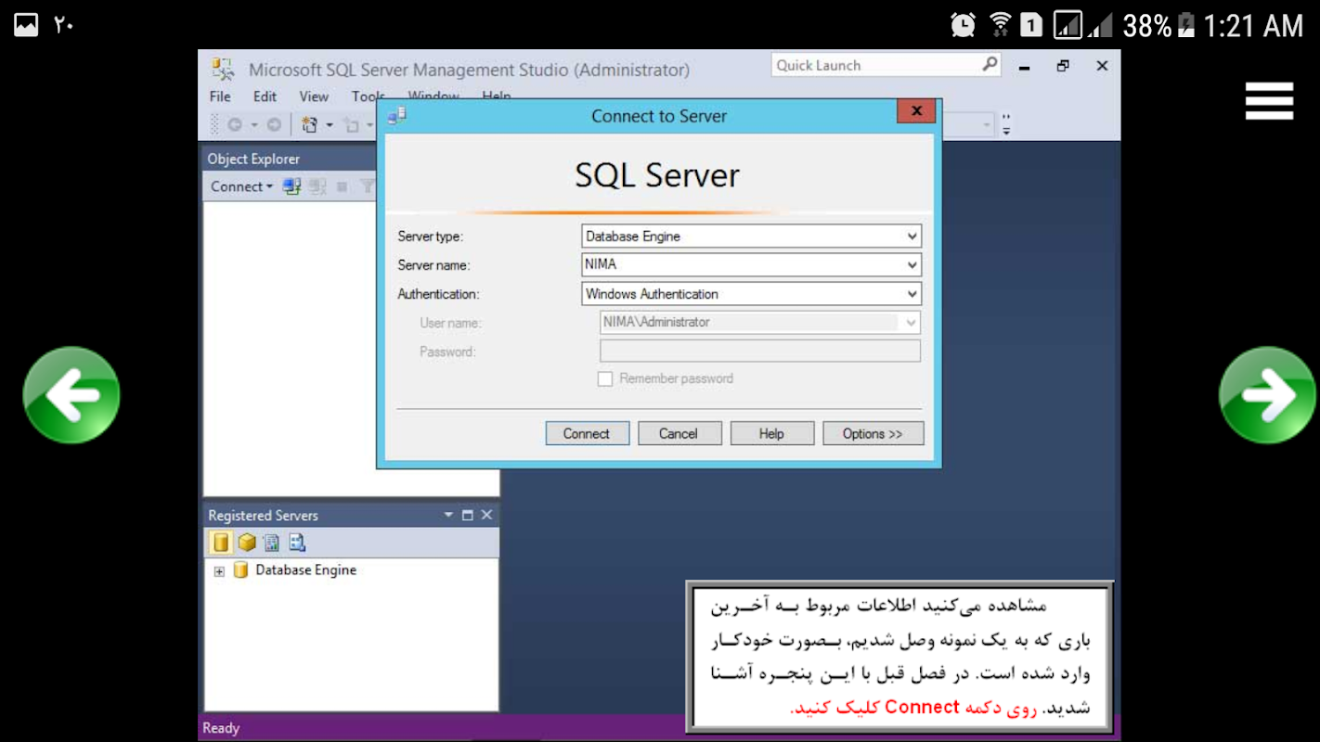This screenshot has height=742, width=1320.
Task: Go to previous slide with green left arrow
Action: click(71, 395)
